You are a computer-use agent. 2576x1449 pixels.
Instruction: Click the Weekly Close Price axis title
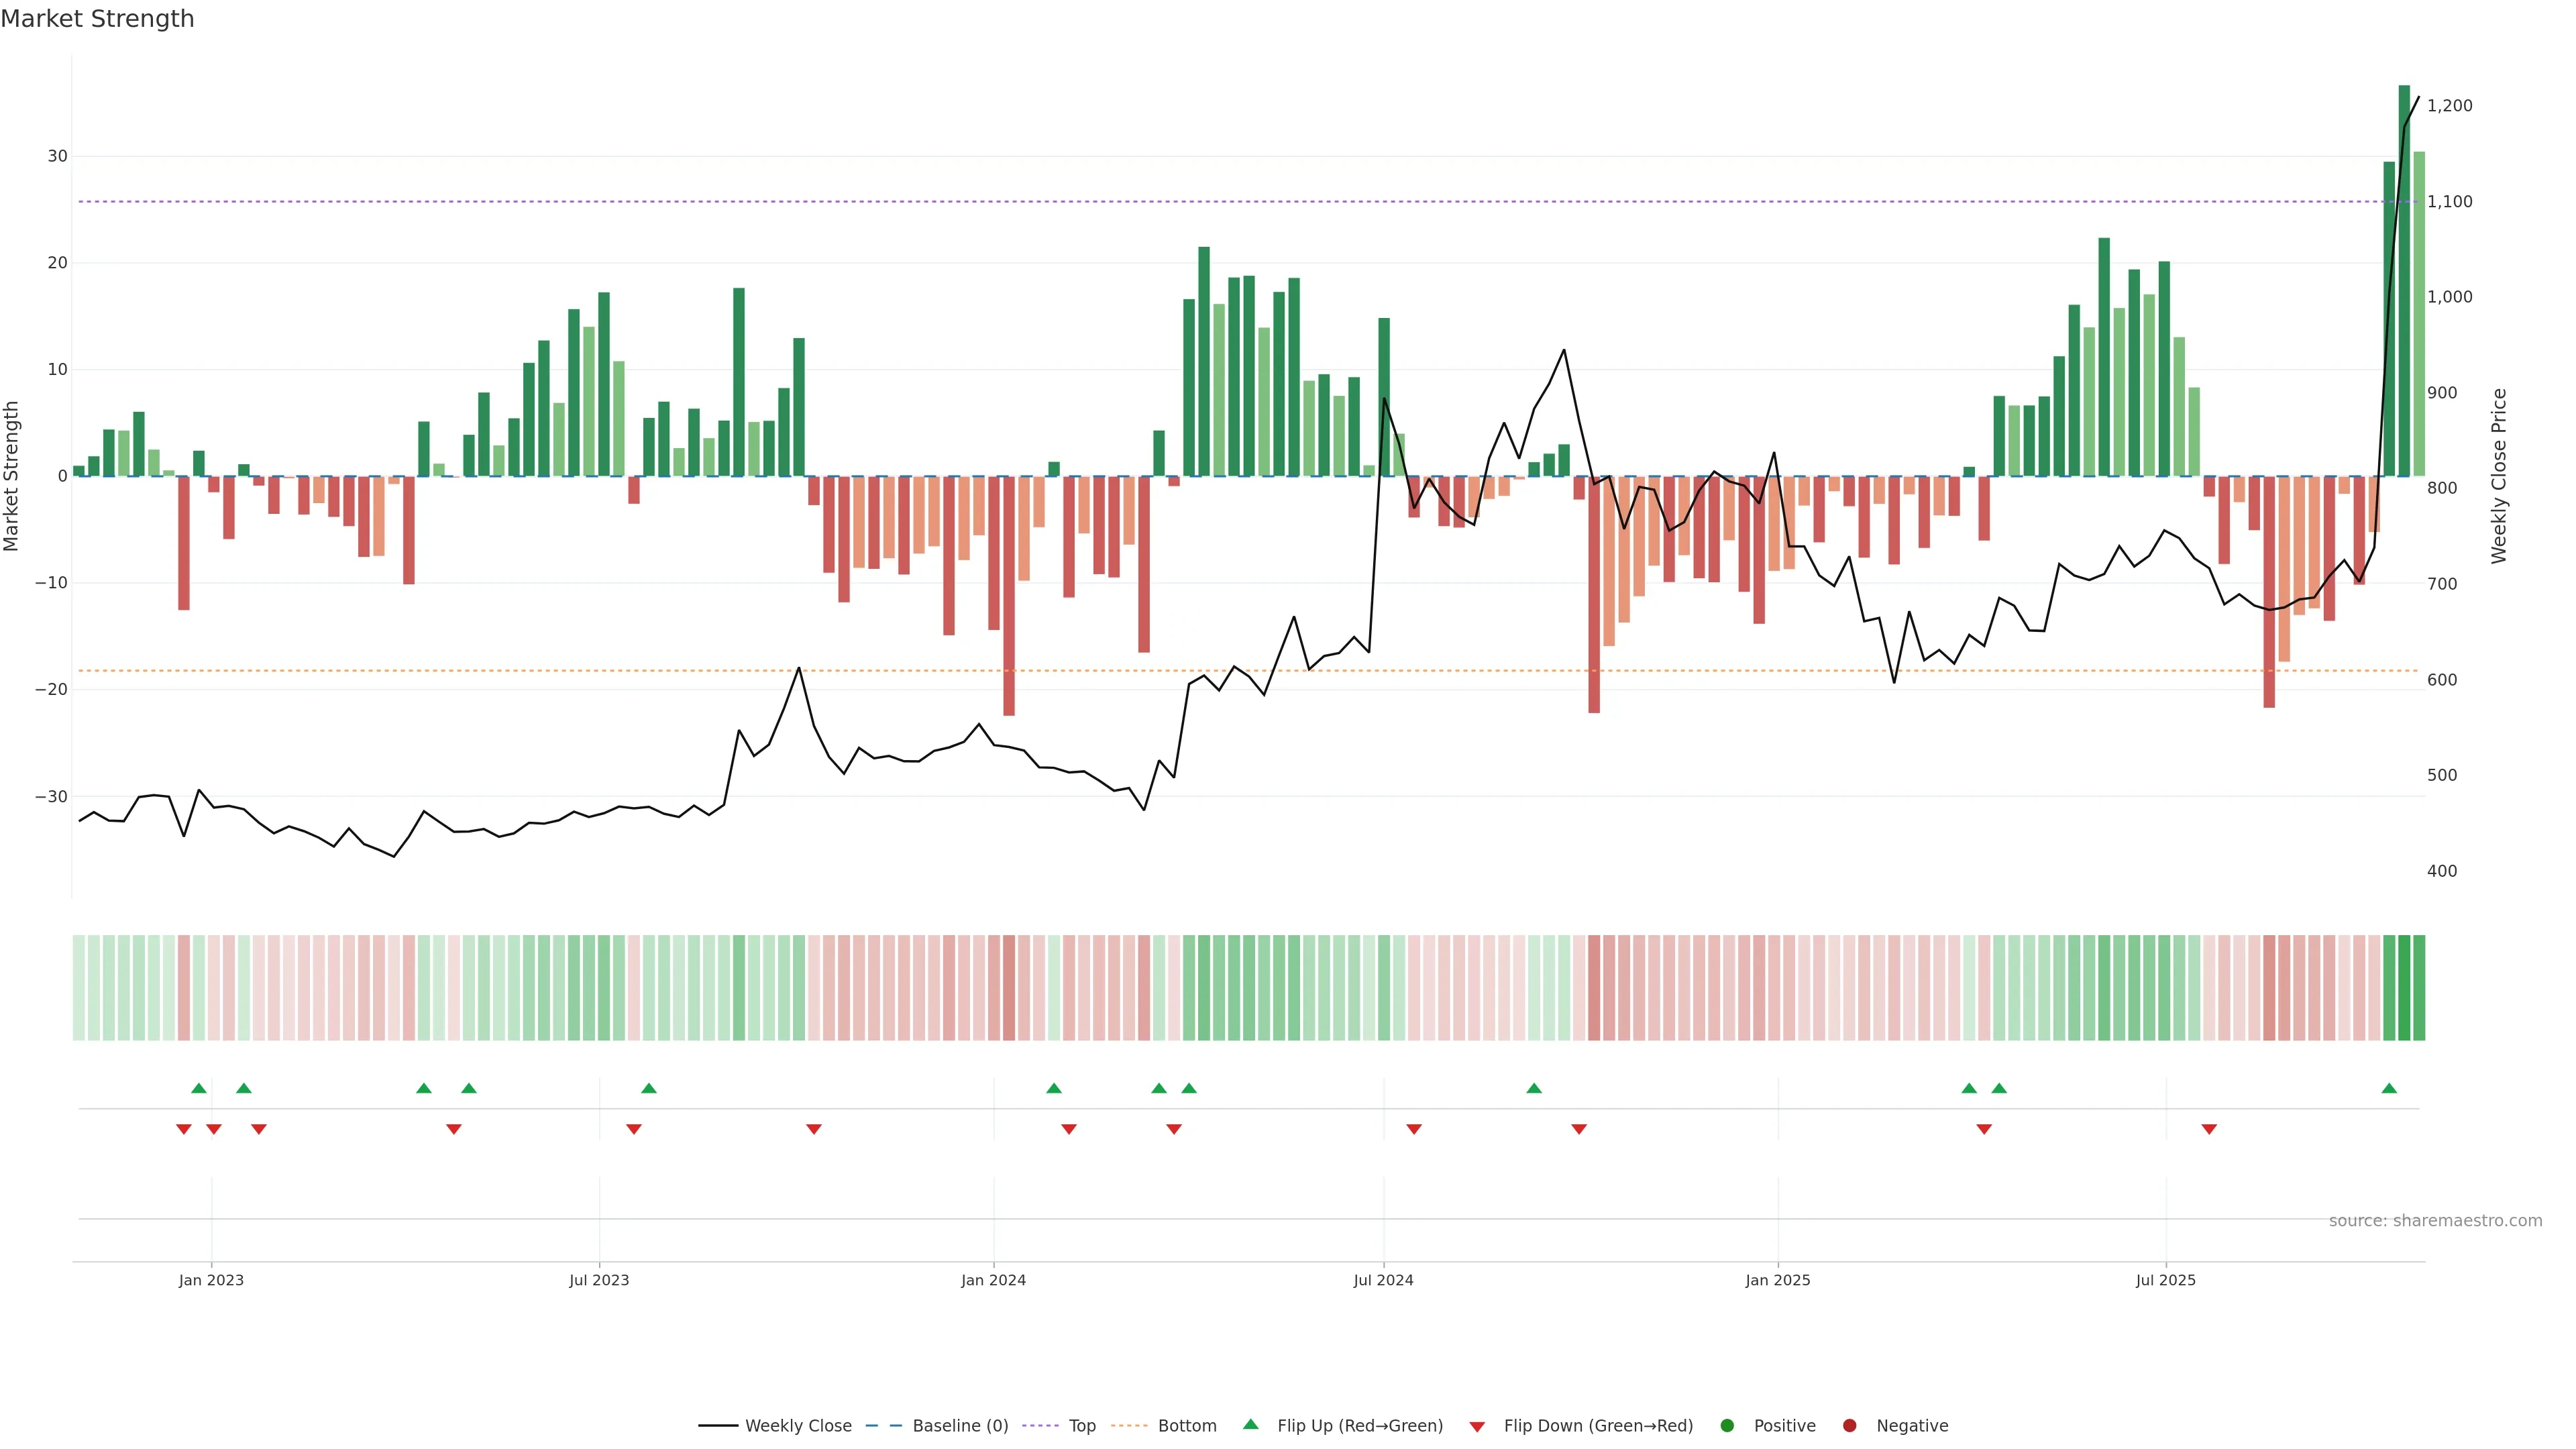(2499, 476)
